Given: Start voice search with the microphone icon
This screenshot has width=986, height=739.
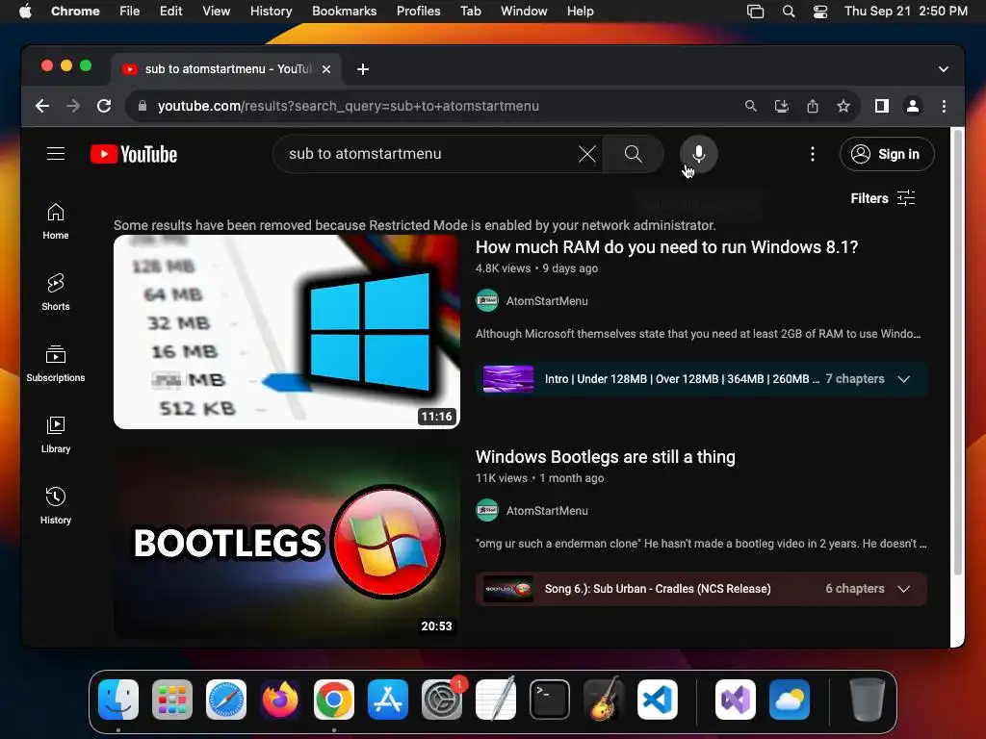Looking at the screenshot, I should [x=698, y=154].
